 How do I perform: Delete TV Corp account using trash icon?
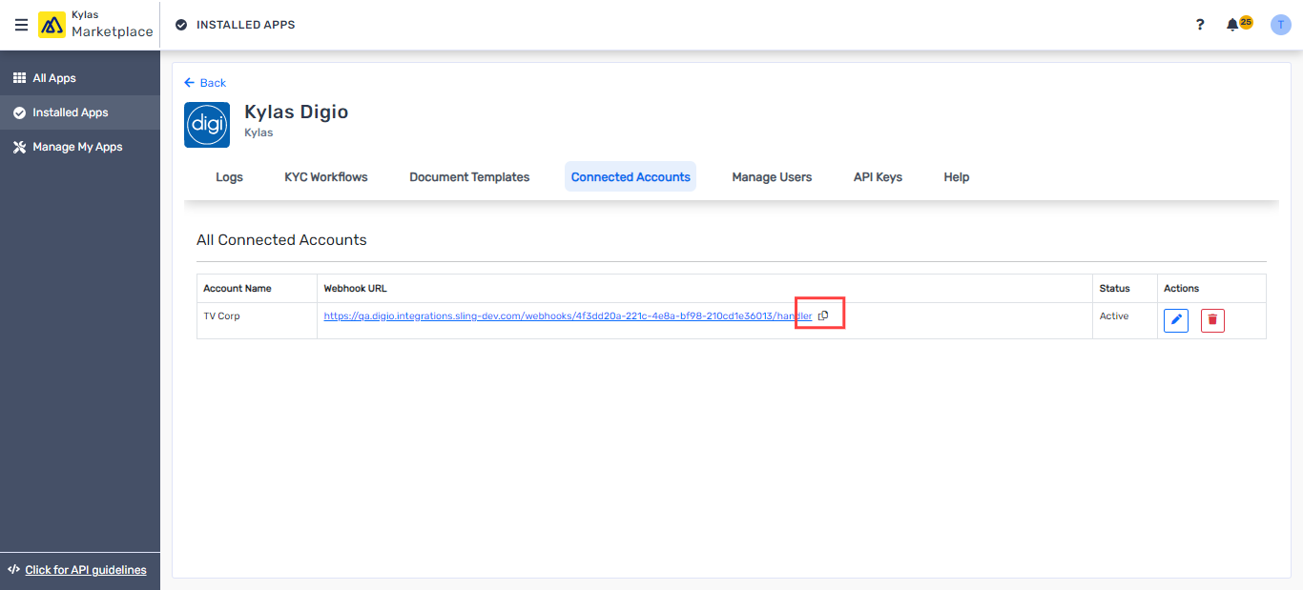click(1212, 320)
